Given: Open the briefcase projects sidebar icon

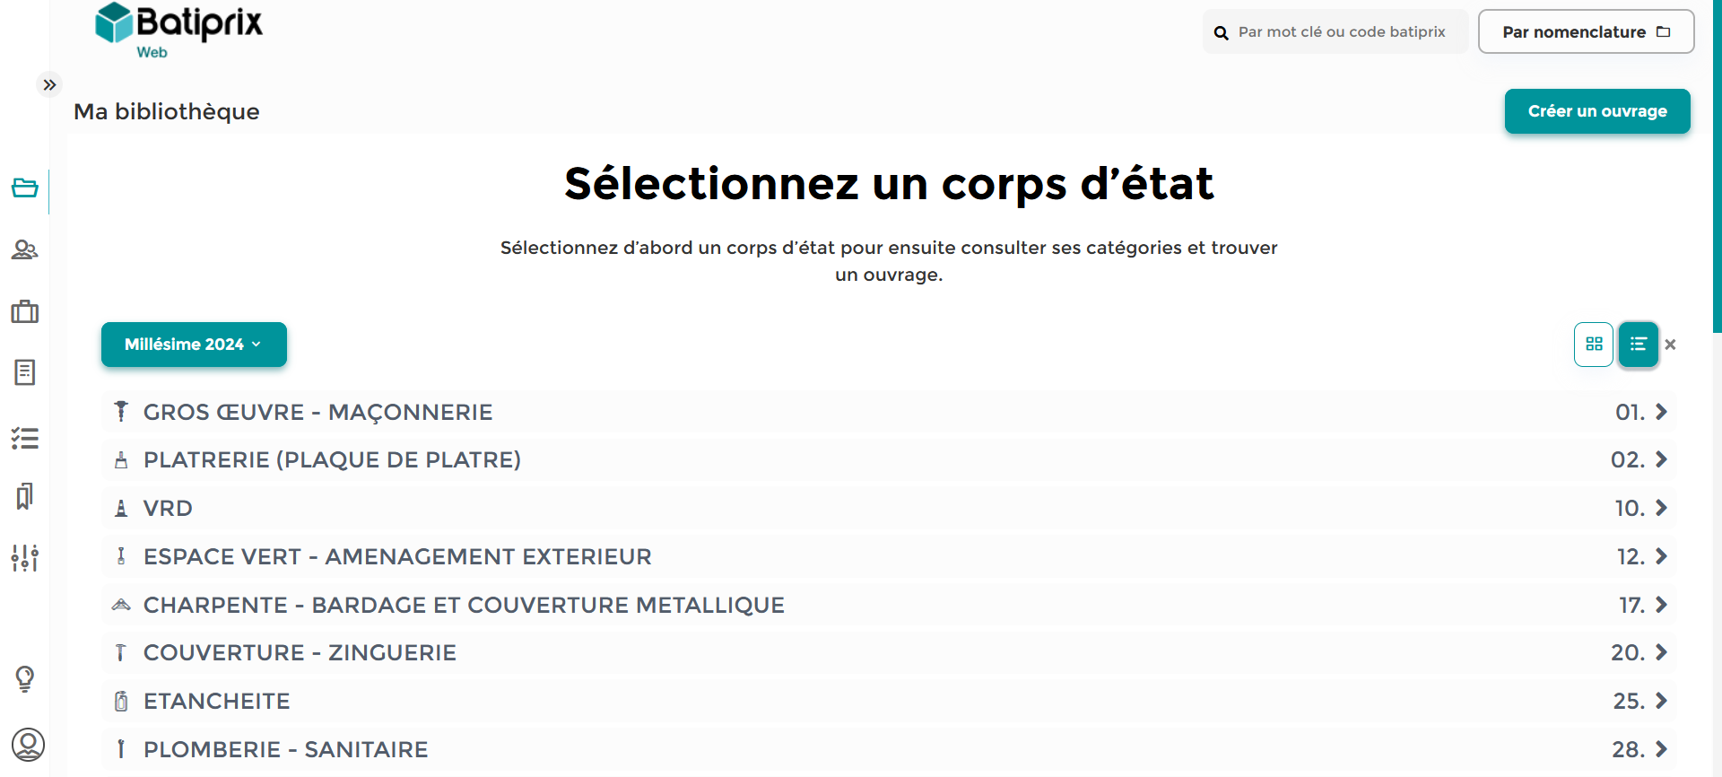Looking at the screenshot, I should [x=25, y=311].
